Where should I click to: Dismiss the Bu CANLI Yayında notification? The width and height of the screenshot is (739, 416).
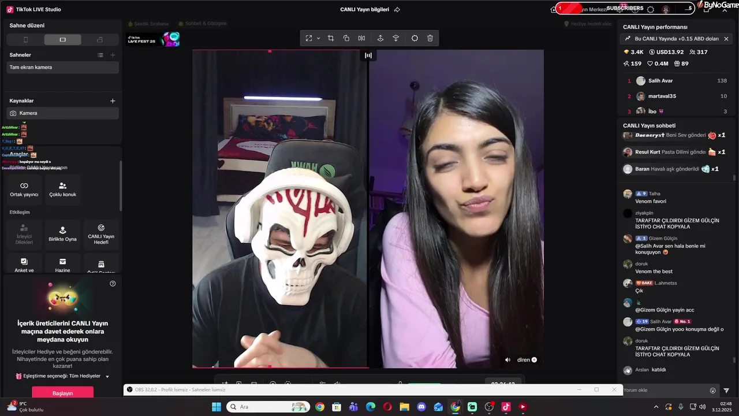(x=726, y=39)
